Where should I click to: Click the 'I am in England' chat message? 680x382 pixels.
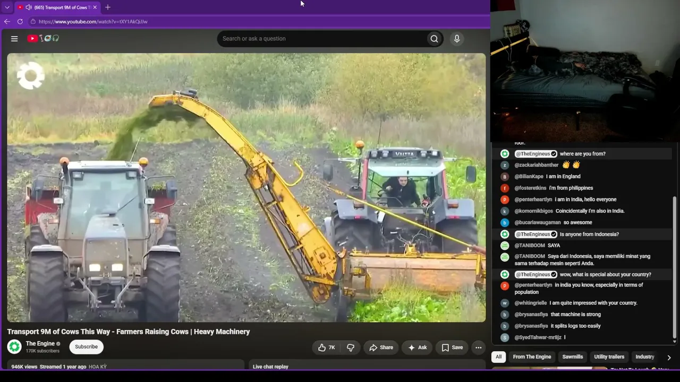(564, 177)
